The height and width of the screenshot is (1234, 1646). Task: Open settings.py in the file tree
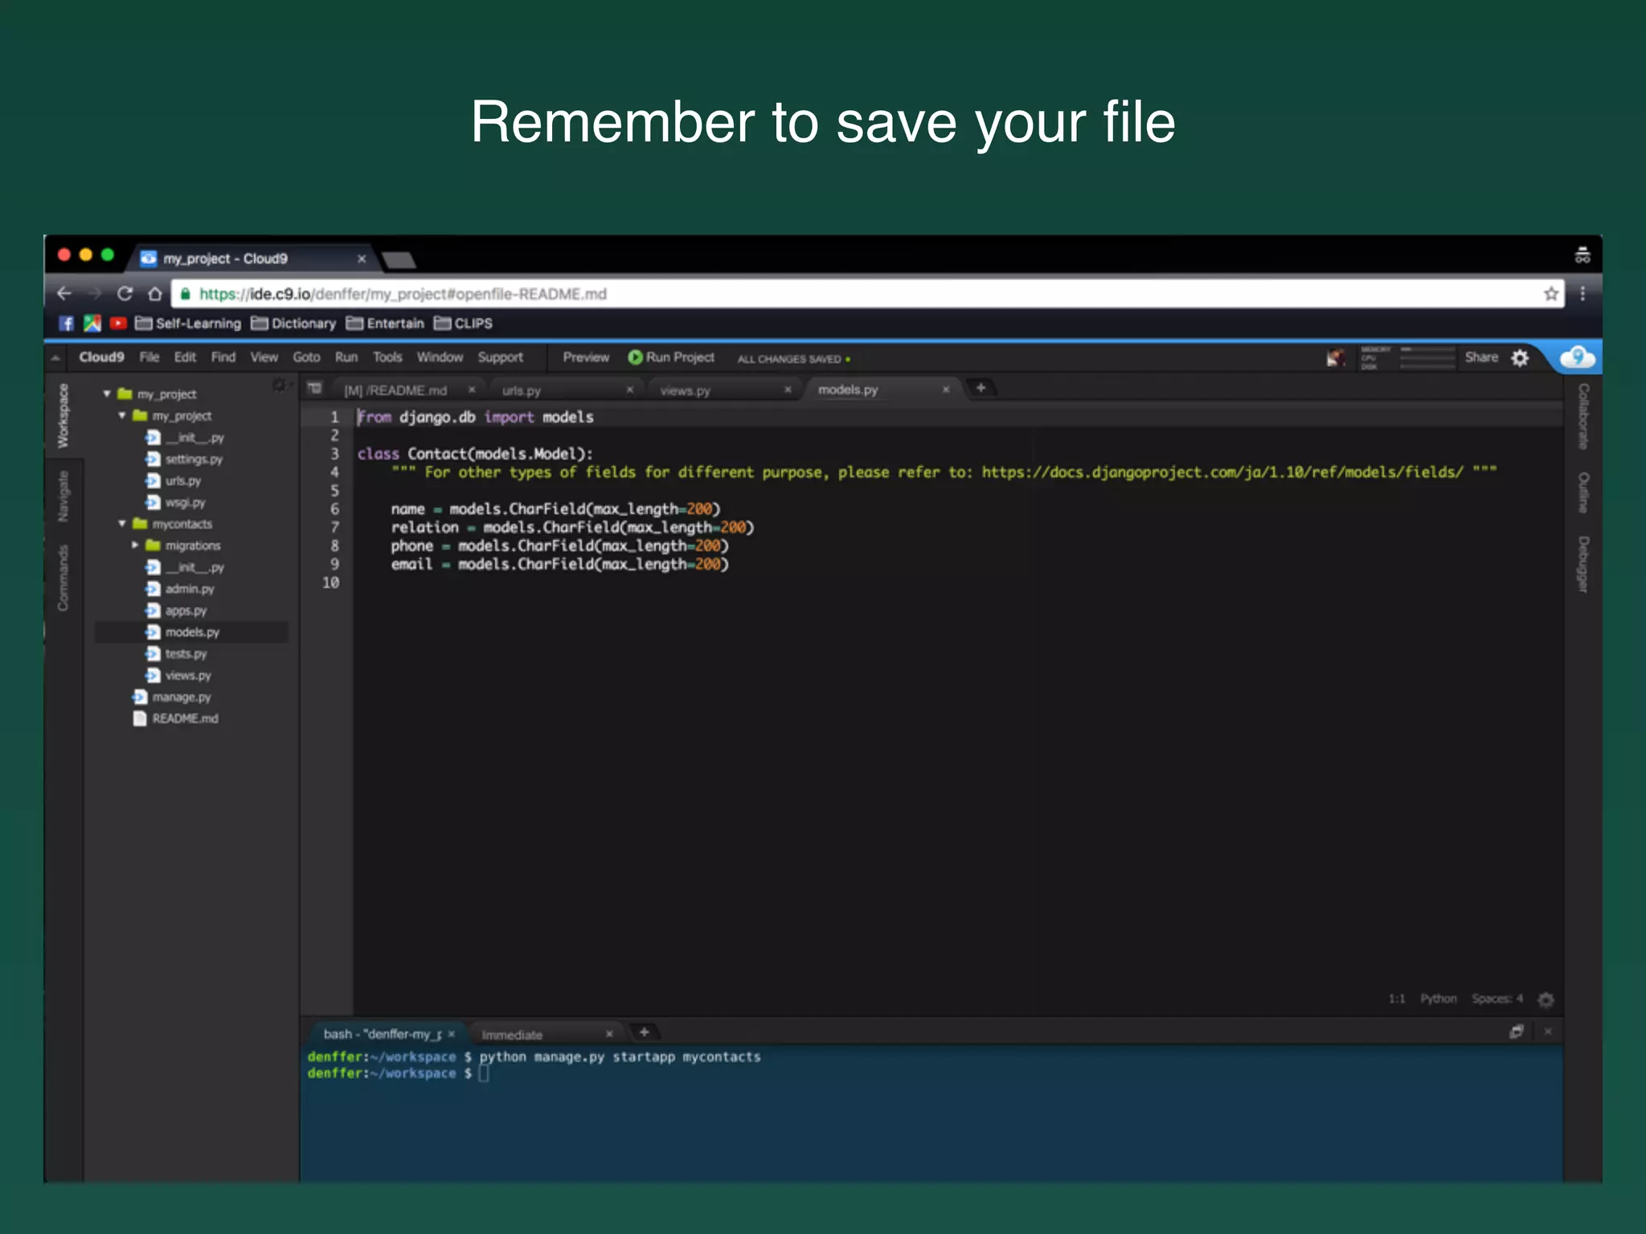click(193, 460)
